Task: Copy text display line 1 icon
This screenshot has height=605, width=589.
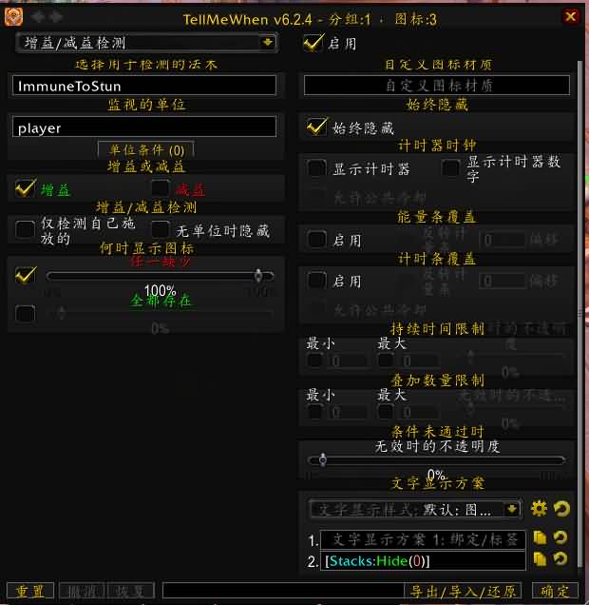Action: 540,537
